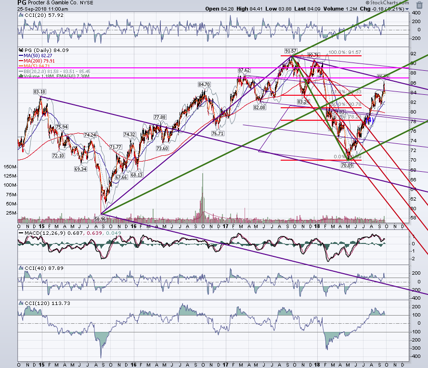Click the candlestick icon beside PG (Daily)
The width and height of the screenshot is (428, 368).
[21, 50]
